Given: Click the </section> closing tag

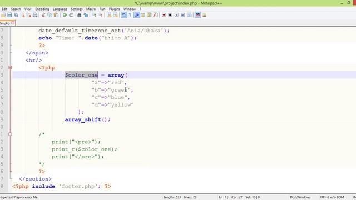Looking at the screenshot, I should click(35, 179).
